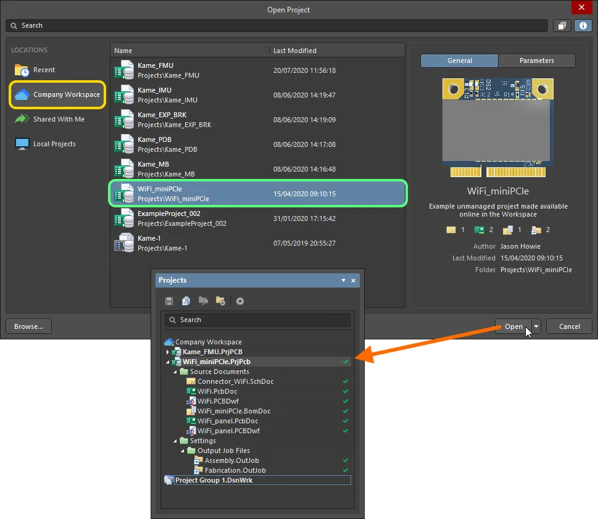Select Local Projects location
598x519 pixels.
pyautogui.click(x=46, y=144)
